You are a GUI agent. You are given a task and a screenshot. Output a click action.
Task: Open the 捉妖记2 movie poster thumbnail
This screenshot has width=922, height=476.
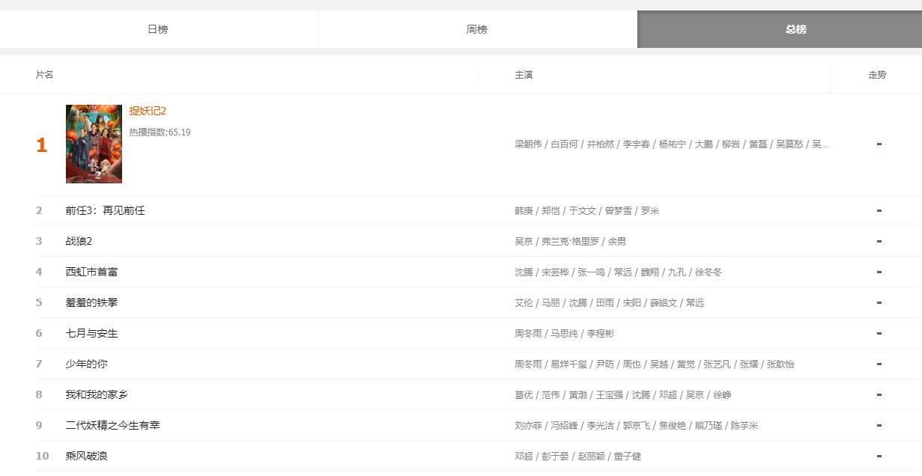tap(94, 144)
